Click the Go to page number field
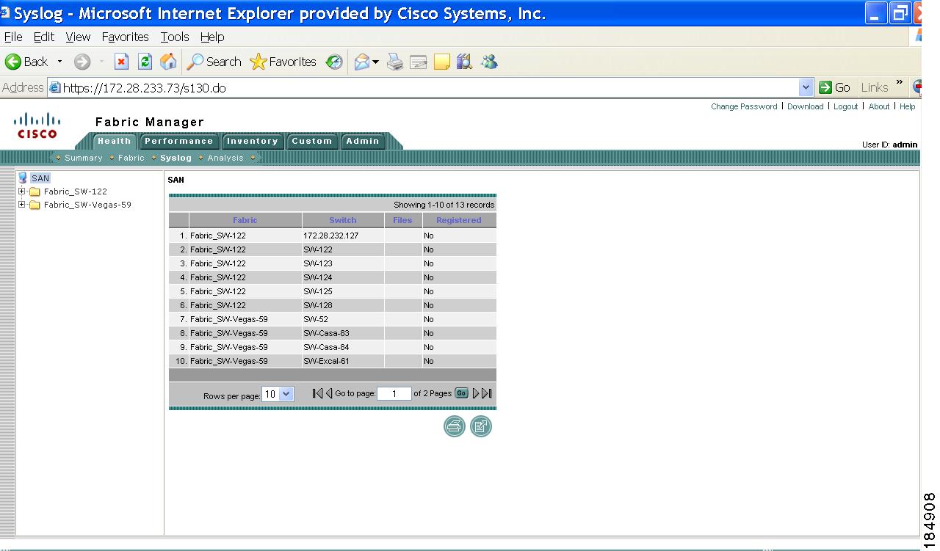This screenshot has width=940, height=551. coord(394,394)
